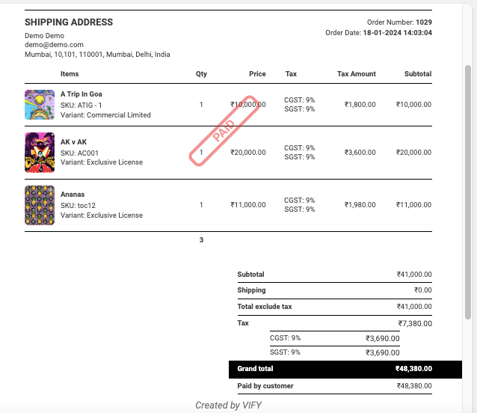The width and height of the screenshot is (477, 413).
Task: Click the AK v AK product thumbnail
Action: 40,153
